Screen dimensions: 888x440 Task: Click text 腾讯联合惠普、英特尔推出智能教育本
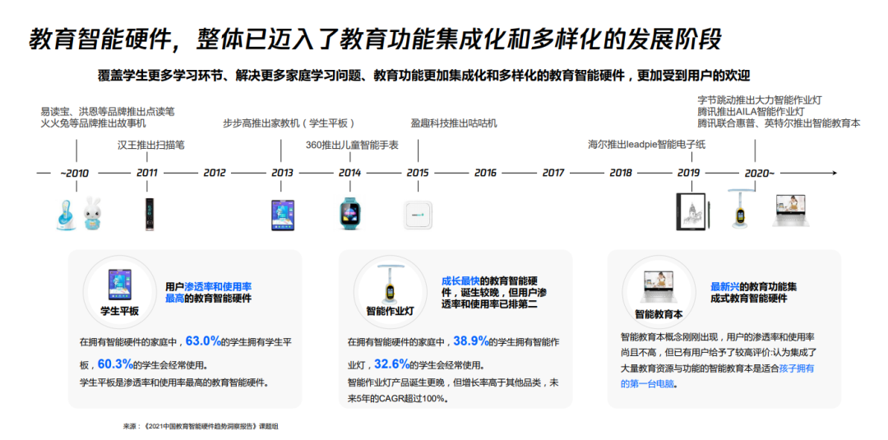tap(779, 123)
